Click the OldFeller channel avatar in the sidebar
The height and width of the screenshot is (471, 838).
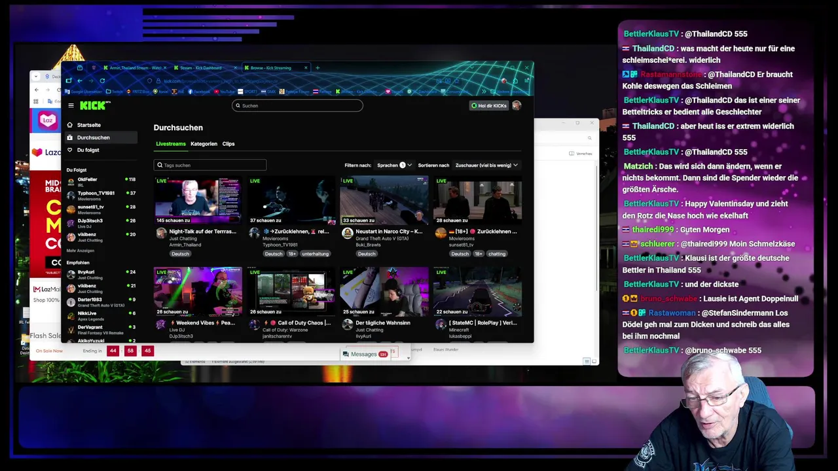click(71, 181)
